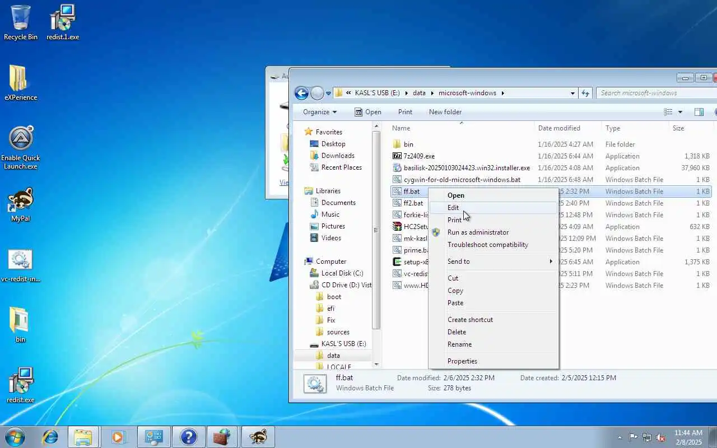Screen dimensions: 717x448
Task: Click the Print toolbar button
Action: pyautogui.click(x=405, y=112)
